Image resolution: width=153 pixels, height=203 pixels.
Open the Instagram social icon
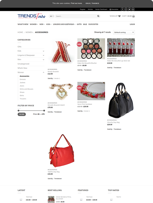126,9
